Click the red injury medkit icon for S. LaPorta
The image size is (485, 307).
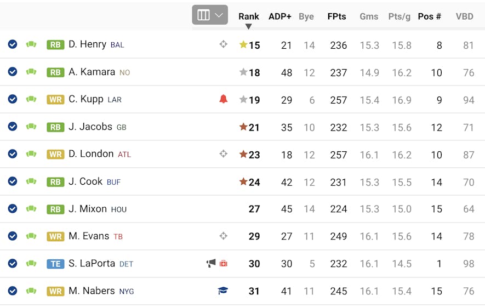coord(224,264)
